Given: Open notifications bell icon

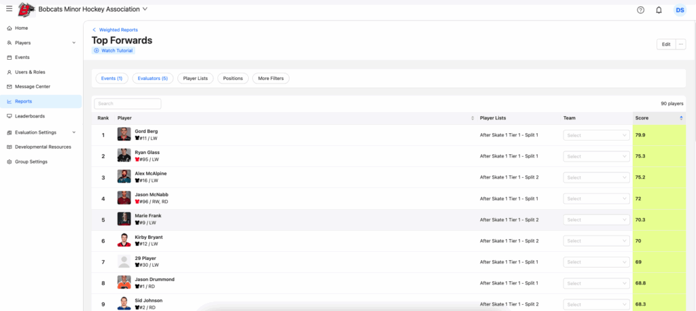Looking at the screenshot, I should pos(659,10).
